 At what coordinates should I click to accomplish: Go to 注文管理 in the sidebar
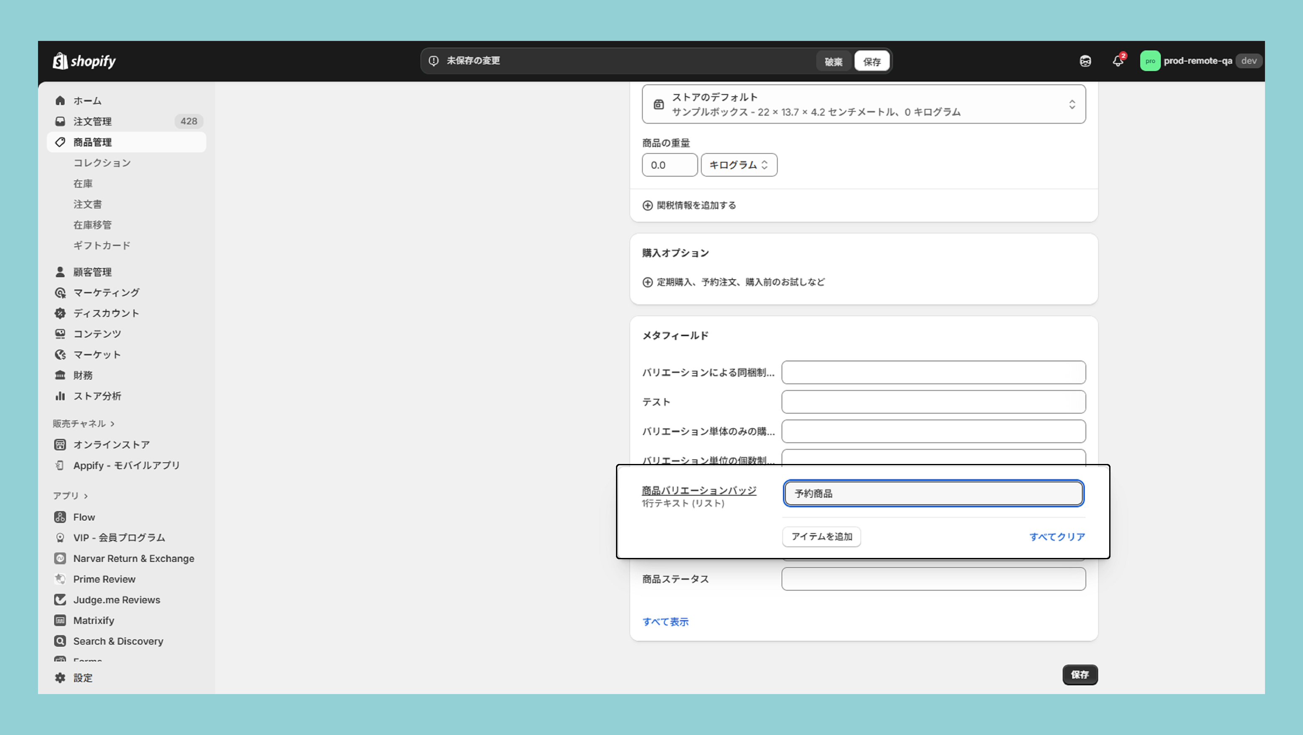[x=92, y=122]
